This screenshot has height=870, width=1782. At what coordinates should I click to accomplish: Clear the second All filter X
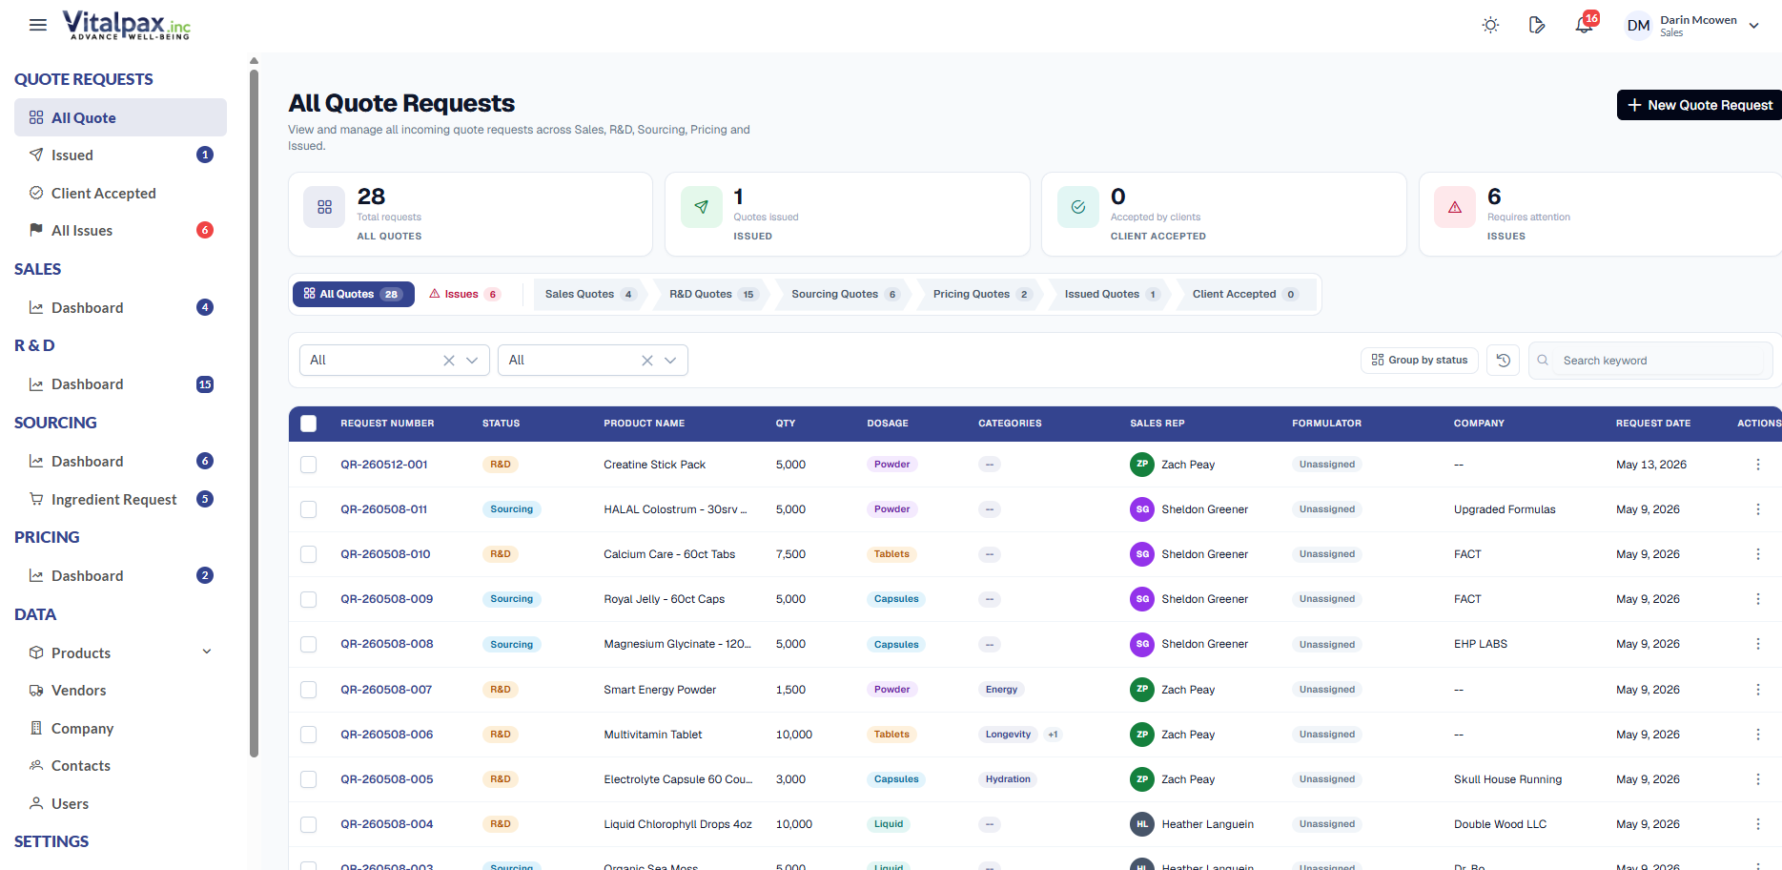click(x=647, y=360)
